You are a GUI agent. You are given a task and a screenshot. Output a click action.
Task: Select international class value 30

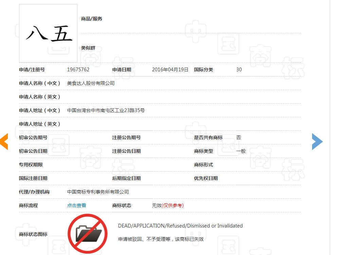[239, 70]
